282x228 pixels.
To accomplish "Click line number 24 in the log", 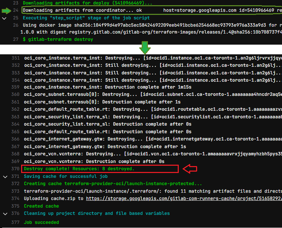I will (x=16, y=10).
